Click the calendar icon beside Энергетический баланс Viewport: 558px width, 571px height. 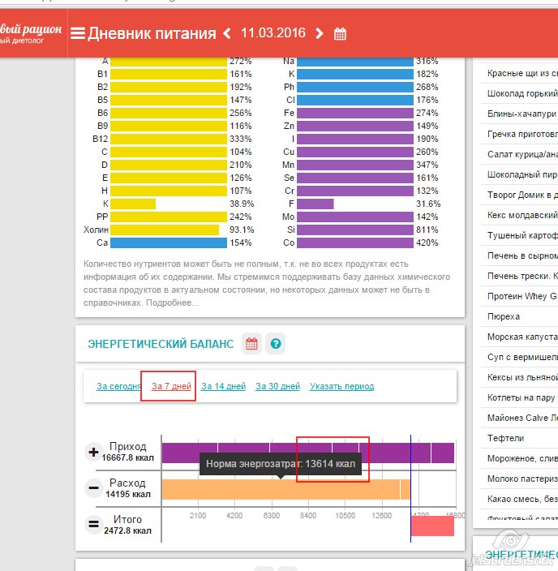click(252, 344)
